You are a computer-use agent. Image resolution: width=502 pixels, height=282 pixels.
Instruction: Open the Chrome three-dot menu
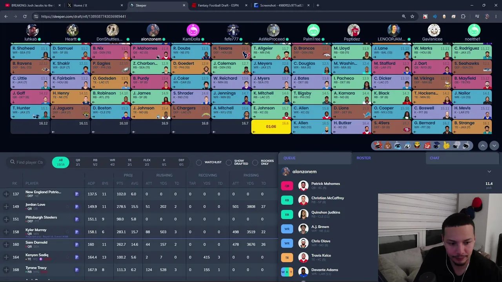tap(496, 16)
